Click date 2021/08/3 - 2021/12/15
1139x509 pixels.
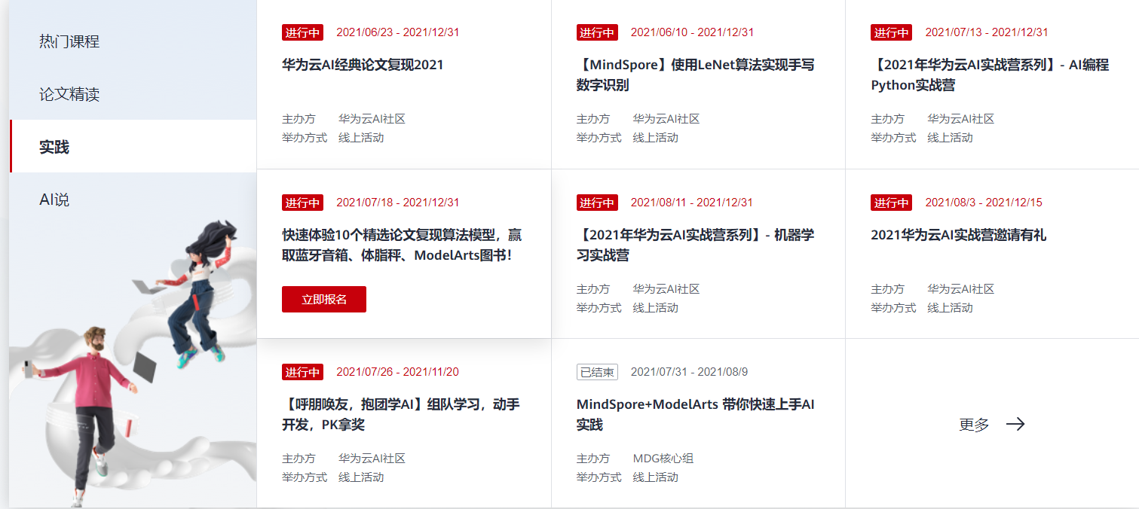point(984,203)
